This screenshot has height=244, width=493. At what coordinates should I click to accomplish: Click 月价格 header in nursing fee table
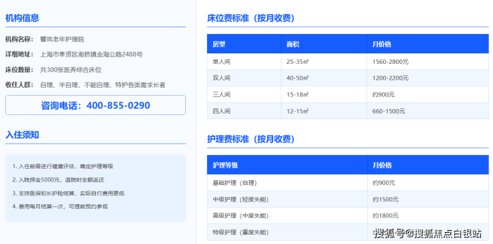[428, 165]
